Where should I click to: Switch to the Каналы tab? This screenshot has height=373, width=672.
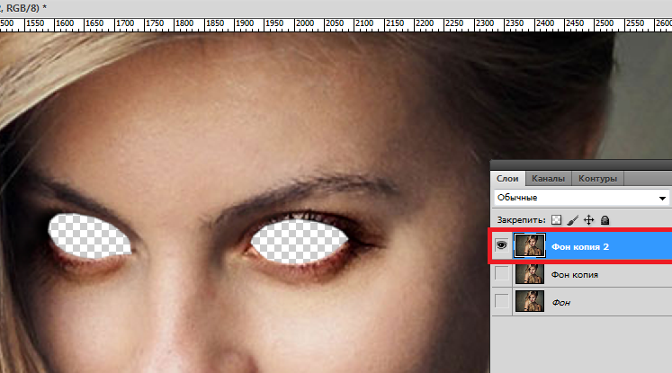click(548, 179)
